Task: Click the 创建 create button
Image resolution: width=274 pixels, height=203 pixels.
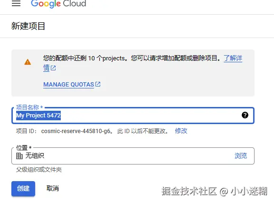Action: pyautogui.click(x=23, y=189)
